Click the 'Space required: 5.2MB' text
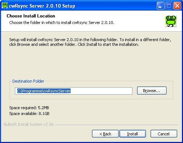The width and height of the screenshot is (183, 143). 29,108
